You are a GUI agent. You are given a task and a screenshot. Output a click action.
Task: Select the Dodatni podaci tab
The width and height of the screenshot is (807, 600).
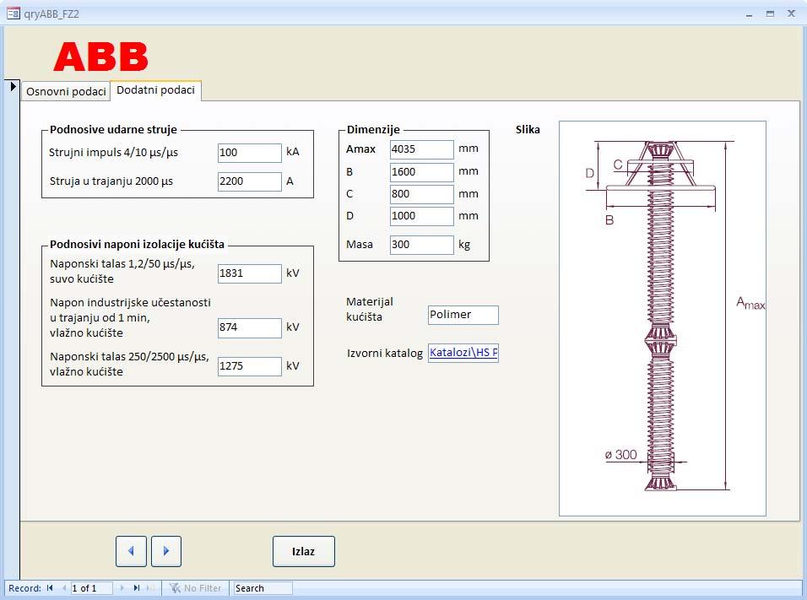(156, 90)
